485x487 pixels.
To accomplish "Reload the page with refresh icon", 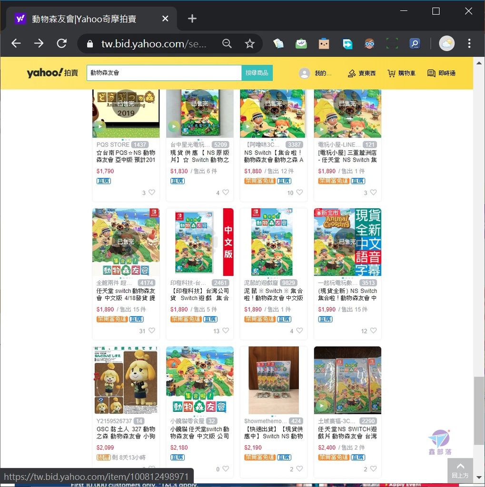I will [61, 43].
